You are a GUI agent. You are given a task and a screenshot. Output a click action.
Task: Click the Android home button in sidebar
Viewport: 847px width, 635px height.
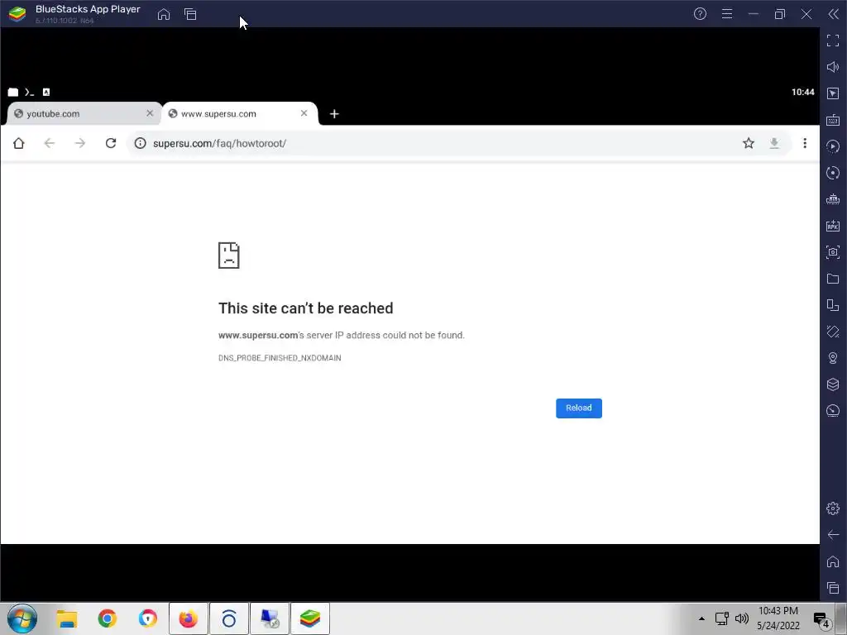[833, 561]
